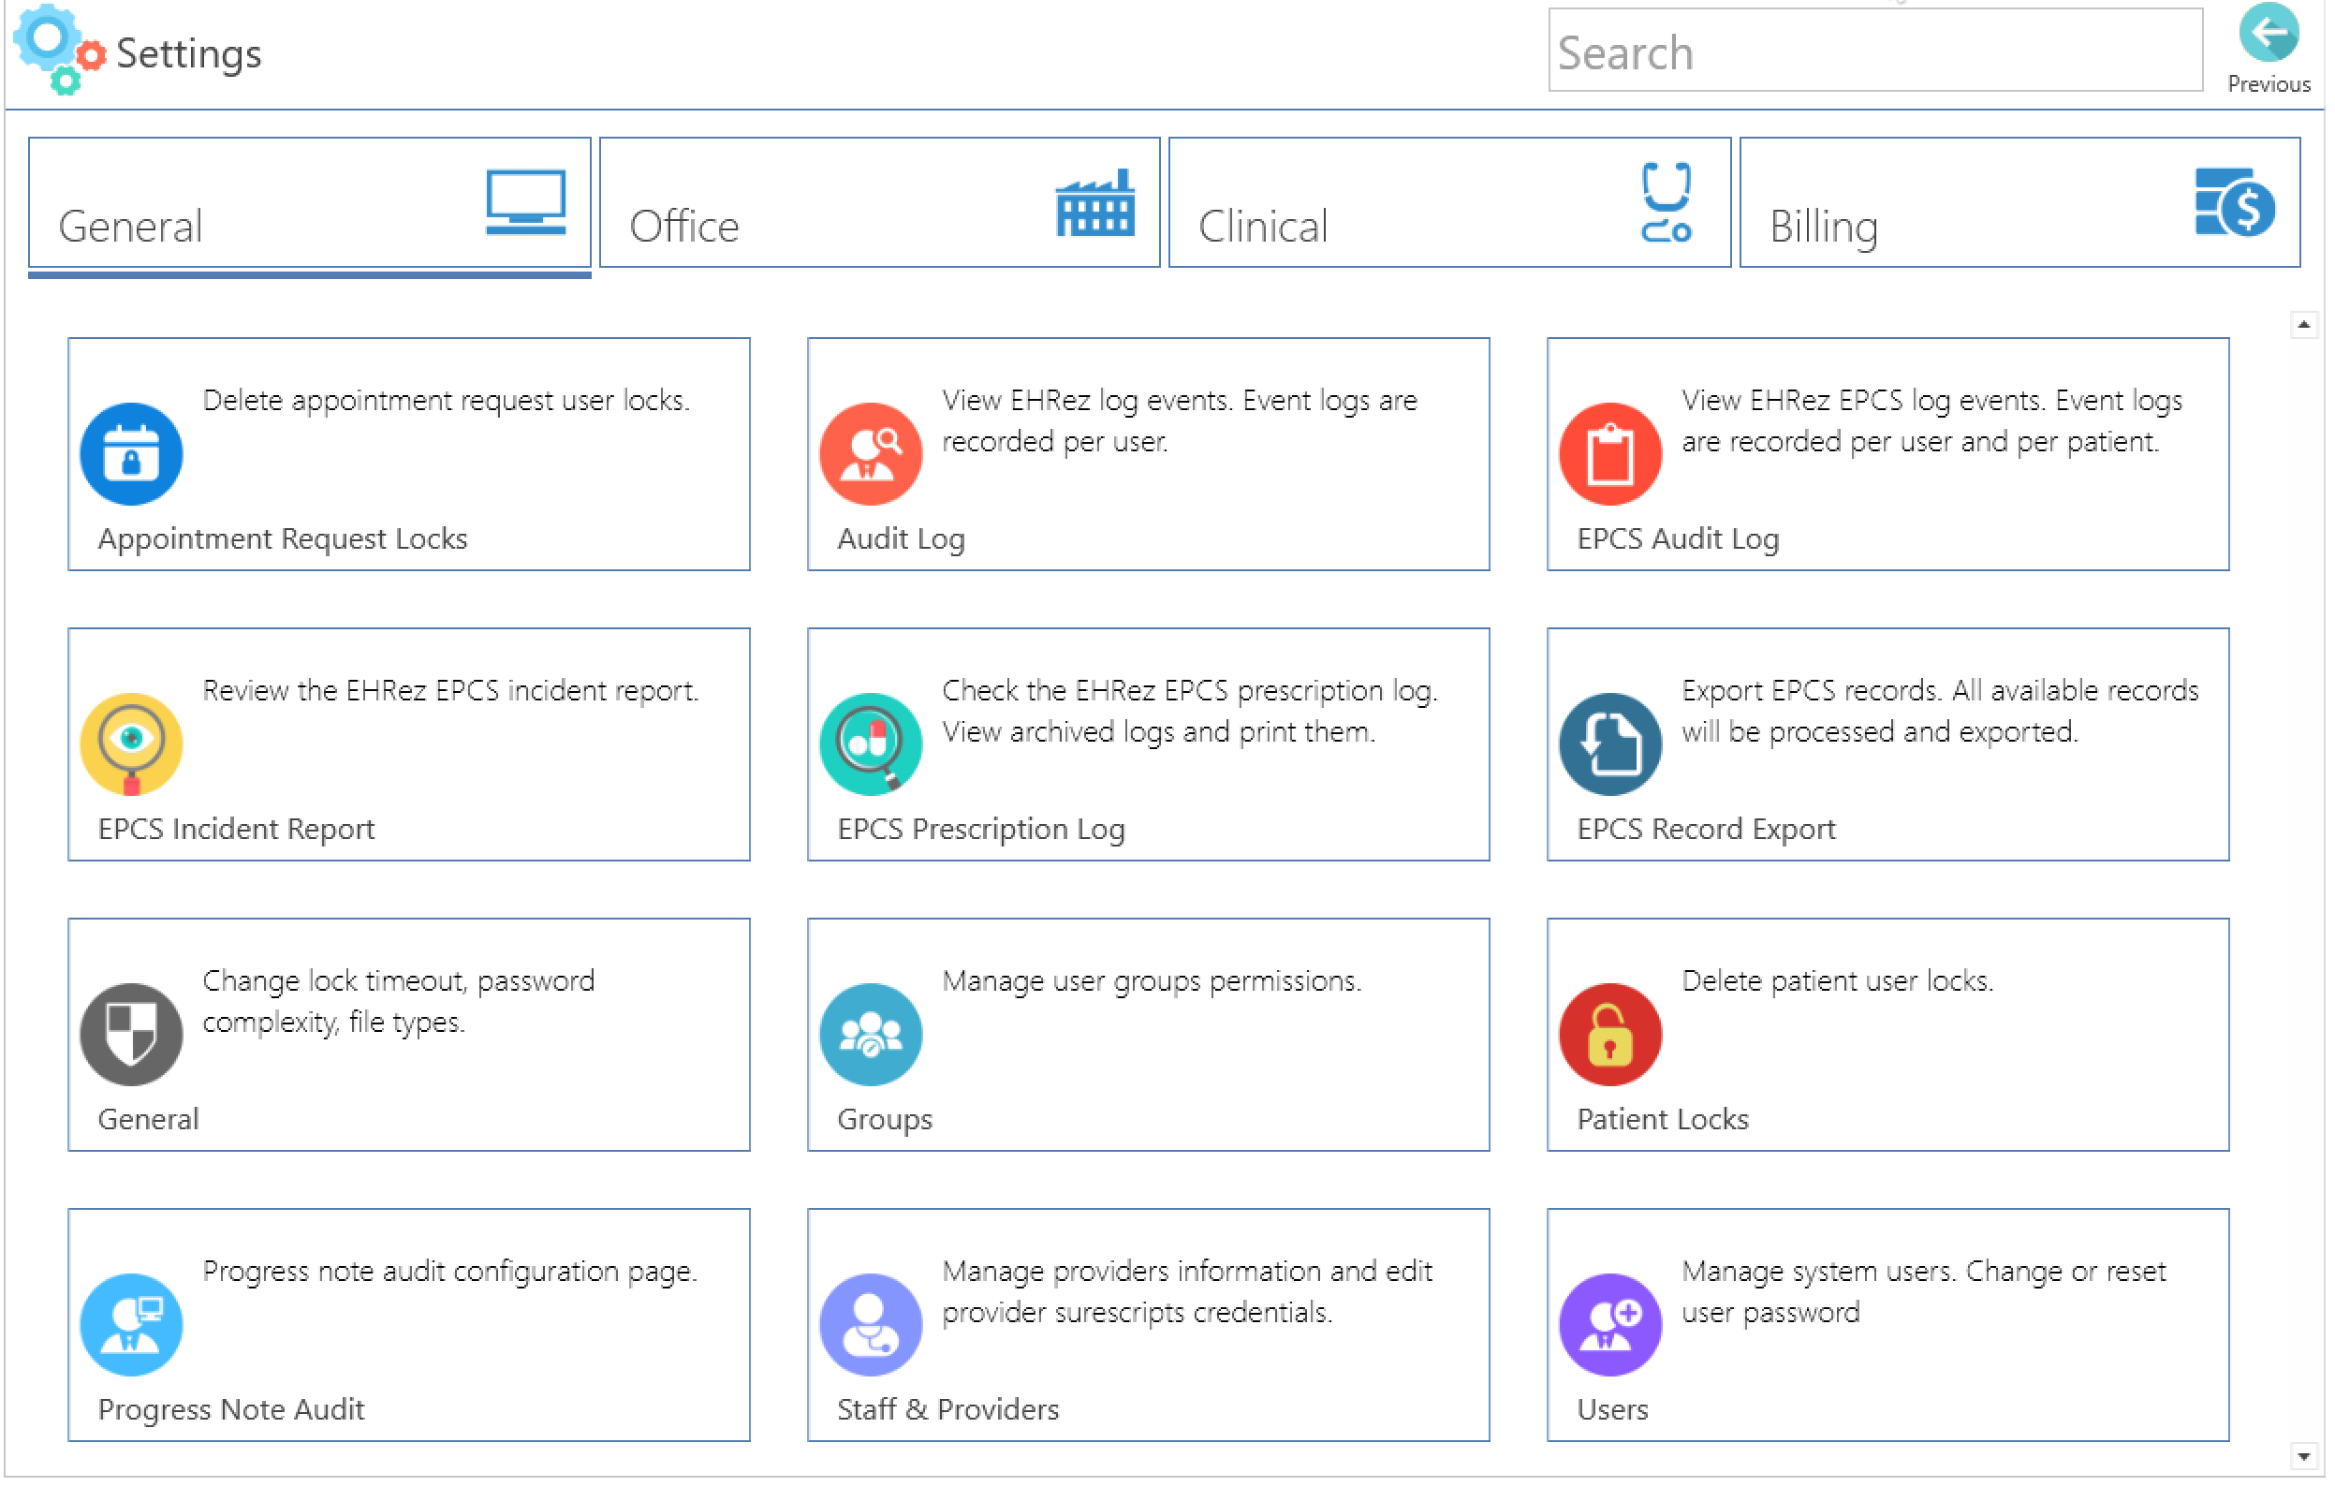The height and width of the screenshot is (1487, 2335).
Task: Click into the Search input field
Action: pos(1874,52)
